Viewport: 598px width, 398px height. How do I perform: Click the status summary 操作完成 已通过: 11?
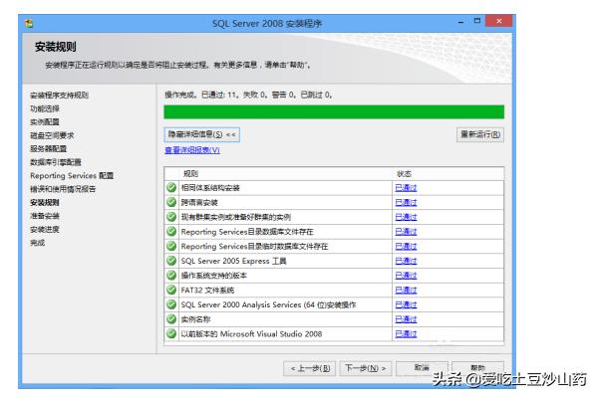[x=248, y=95]
